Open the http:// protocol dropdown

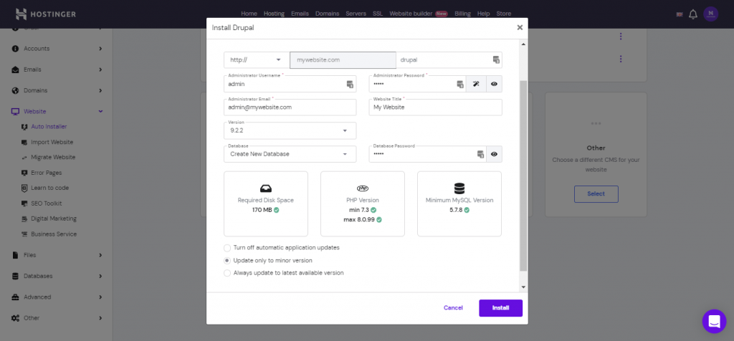[257, 60]
